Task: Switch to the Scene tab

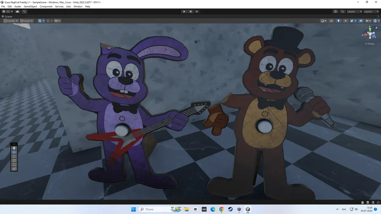Action: click(x=7, y=16)
